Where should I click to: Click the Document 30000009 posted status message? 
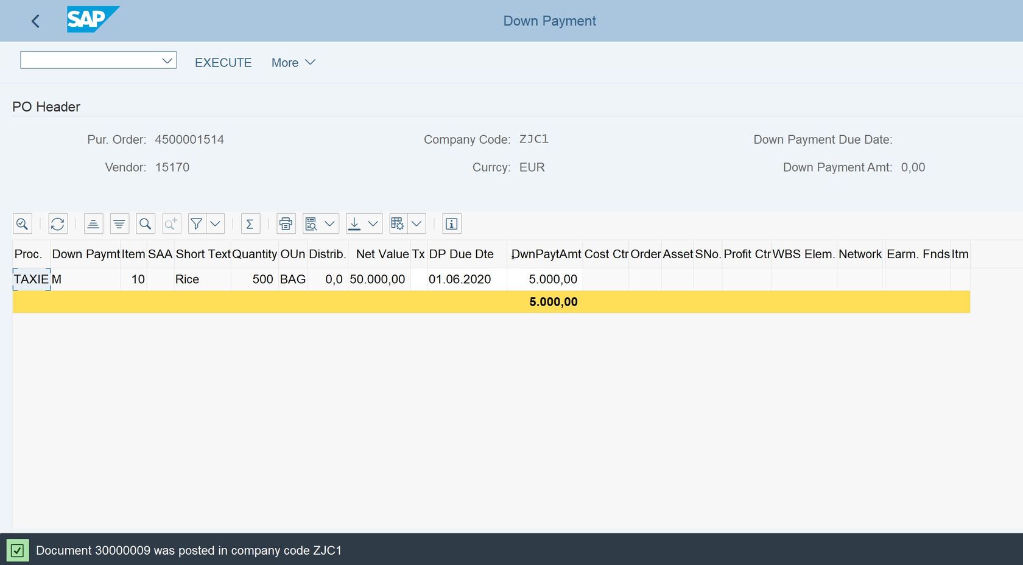pyautogui.click(x=189, y=550)
